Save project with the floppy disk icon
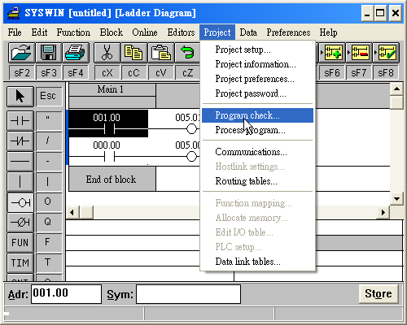The image size is (407, 325). coord(49,52)
